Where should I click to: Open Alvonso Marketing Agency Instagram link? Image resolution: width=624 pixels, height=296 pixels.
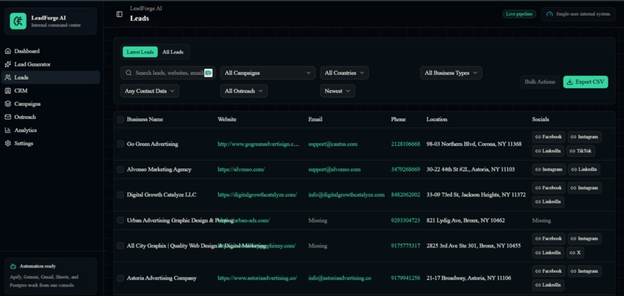[549, 169]
